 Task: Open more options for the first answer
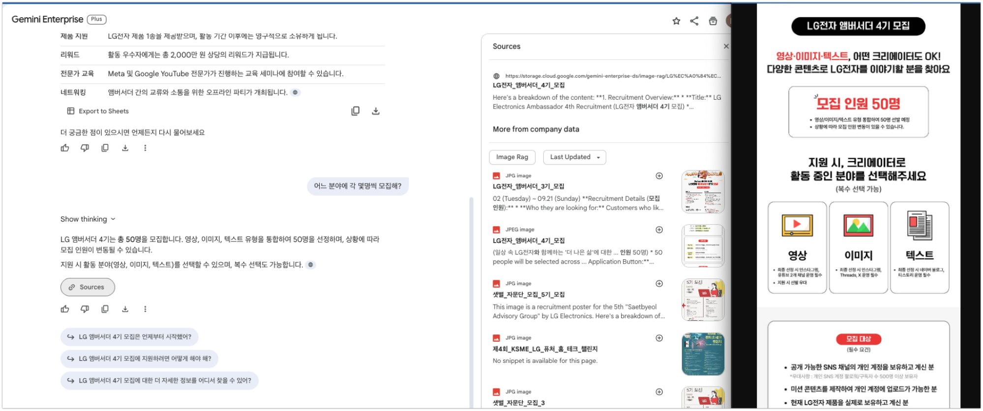pos(145,148)
